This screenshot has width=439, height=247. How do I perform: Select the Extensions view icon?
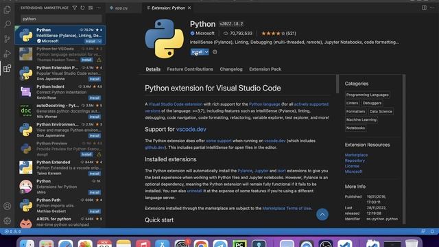coord(8,69)
